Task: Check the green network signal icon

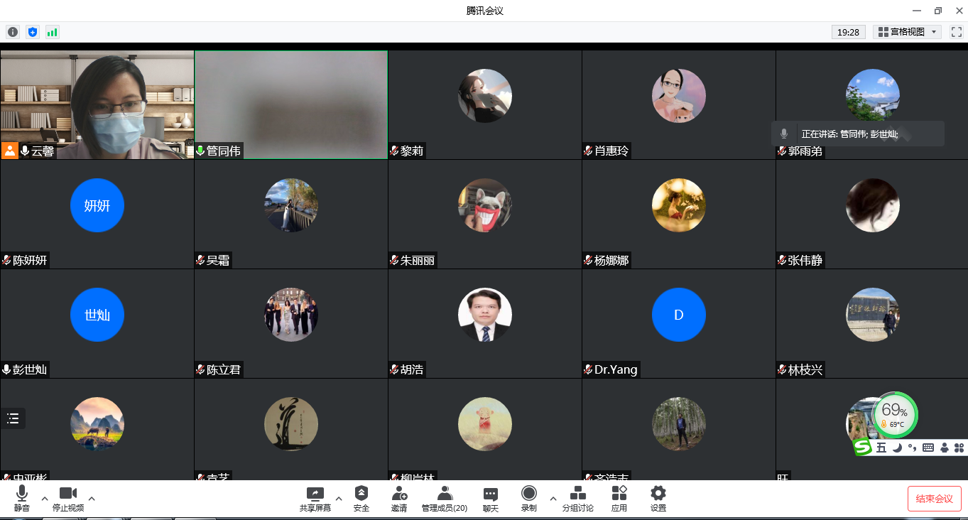Action: click(x=52, y=32)
